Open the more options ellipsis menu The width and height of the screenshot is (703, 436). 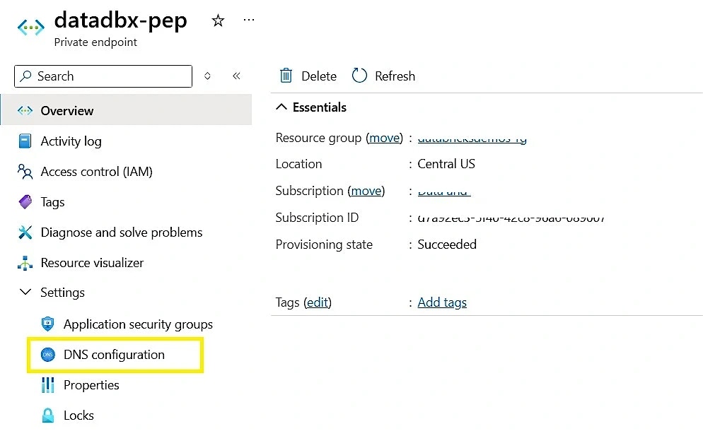[x=248, y=20]
